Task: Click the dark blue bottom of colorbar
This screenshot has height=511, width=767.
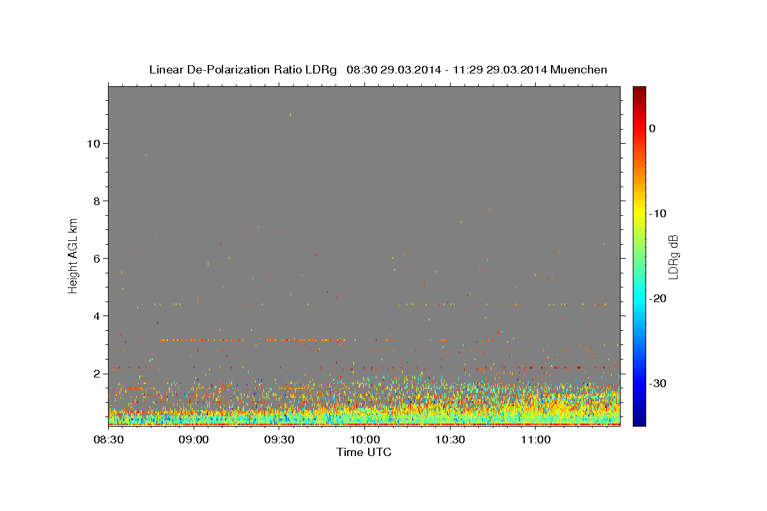Action: pos(639,421)
